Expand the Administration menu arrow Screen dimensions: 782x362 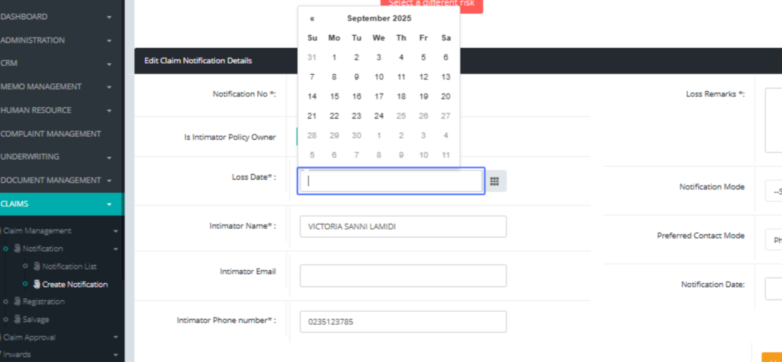click(109, 40)
